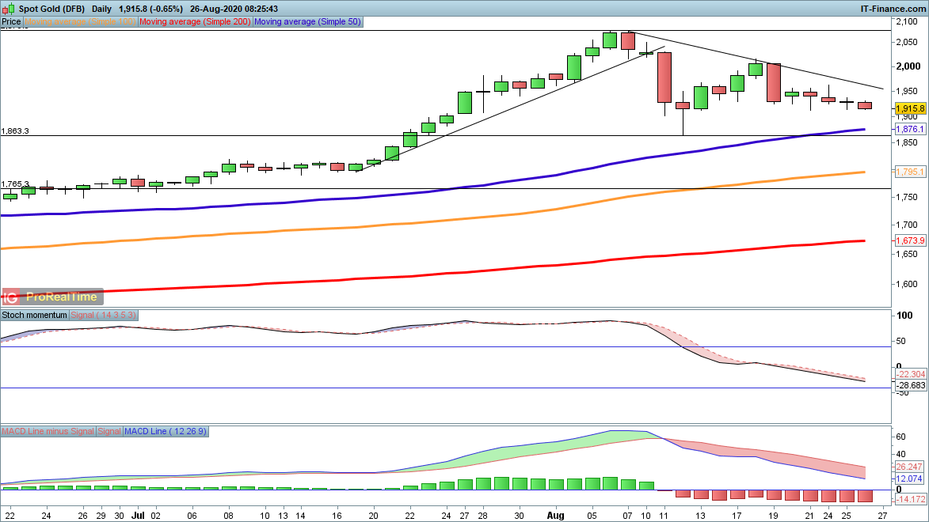Click the IG ProRealTime logo watermark

point(52,297)
